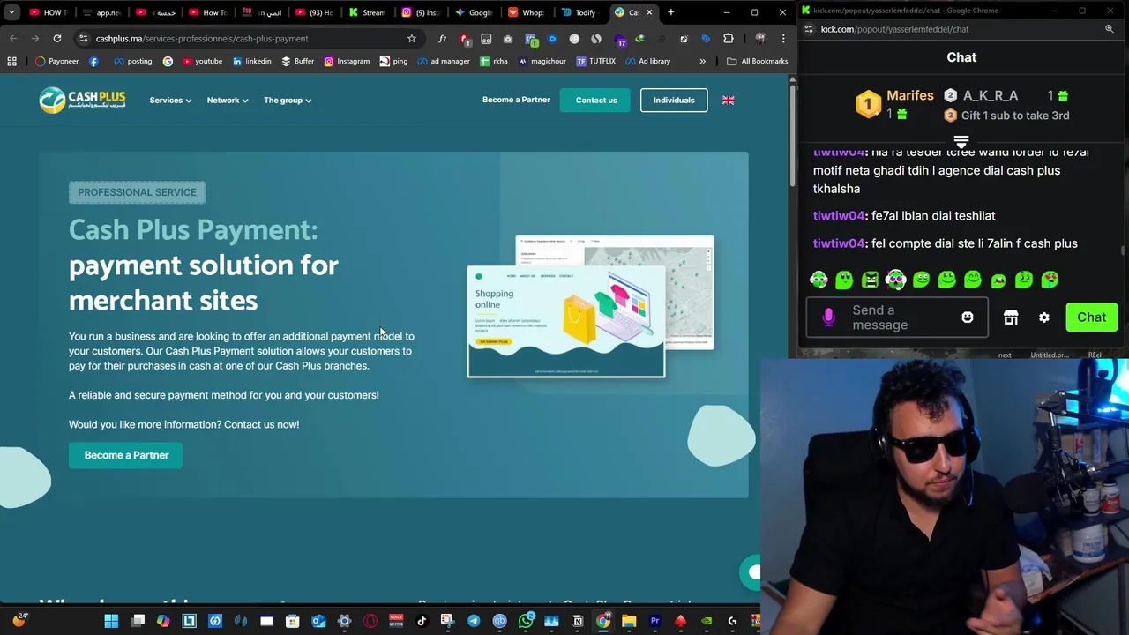Click the pink microphone icon in chat input
Screen dimensions: 1129x635
828,317
